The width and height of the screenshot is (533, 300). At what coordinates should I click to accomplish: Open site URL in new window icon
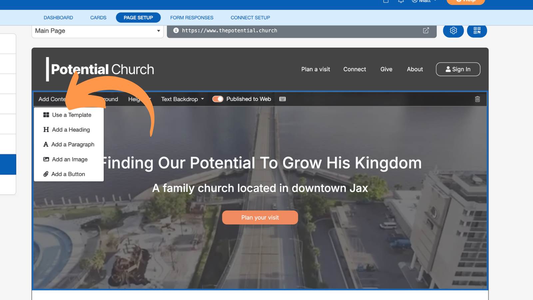[x=426, y=31]
